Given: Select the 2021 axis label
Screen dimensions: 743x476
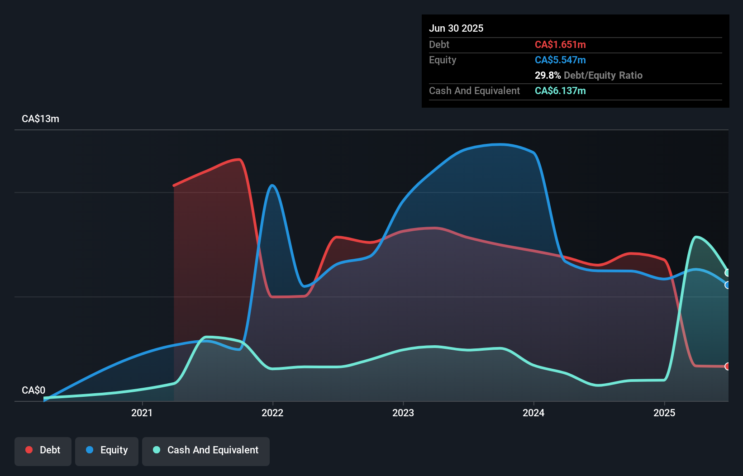Looking at the screenshot, I should tap(142, 413).
